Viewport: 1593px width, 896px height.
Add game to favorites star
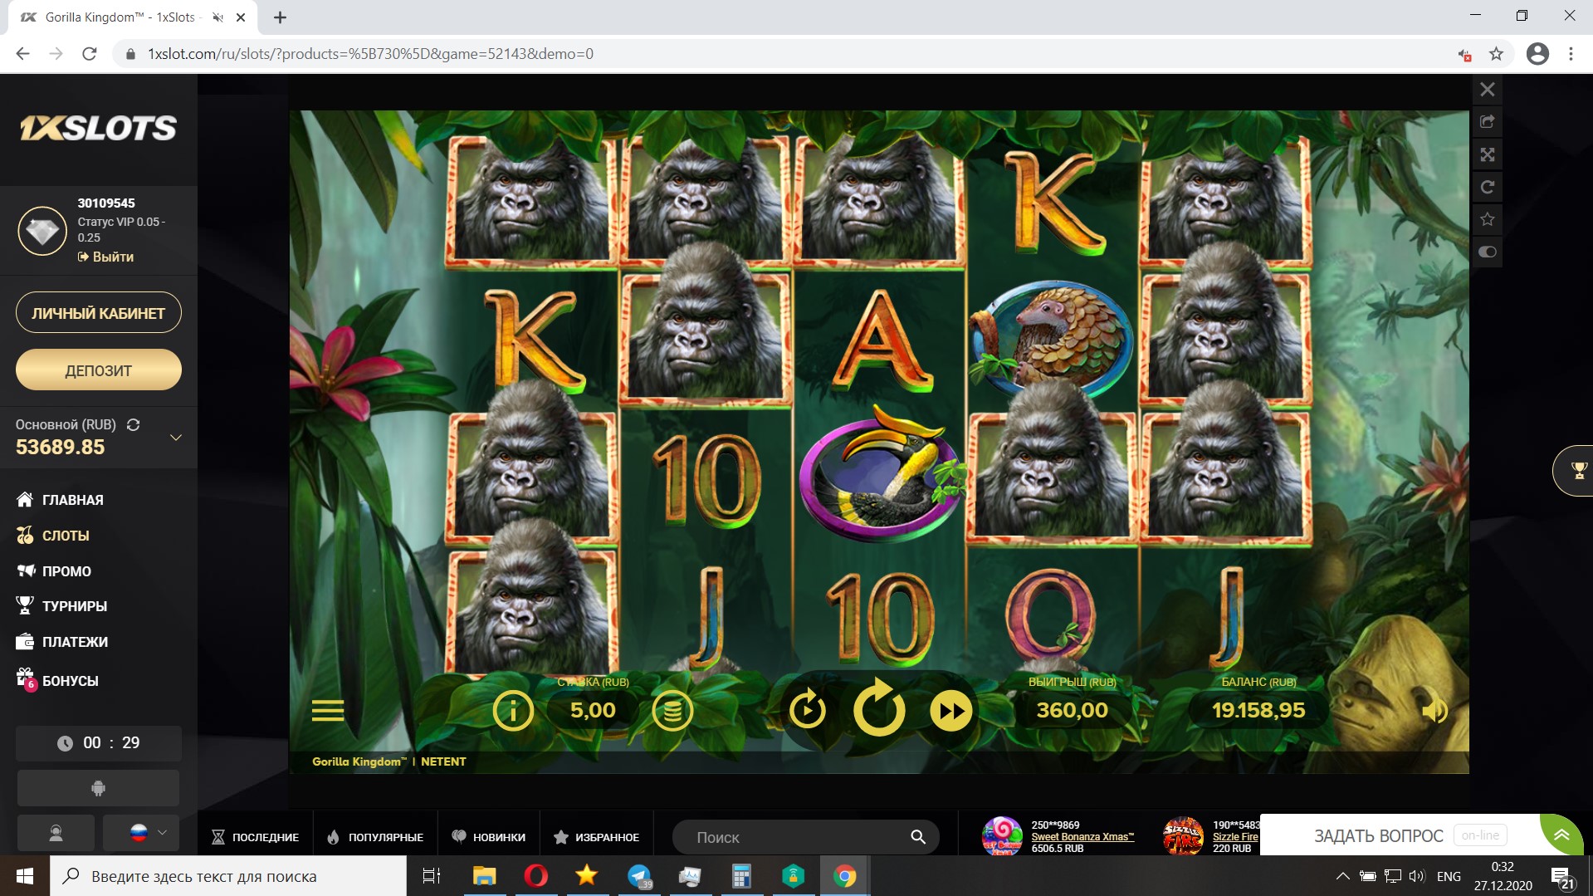tap(1488, 219)
